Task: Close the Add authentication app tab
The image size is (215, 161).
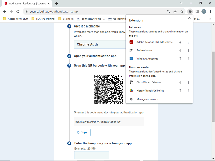Action: coord(49,4)
